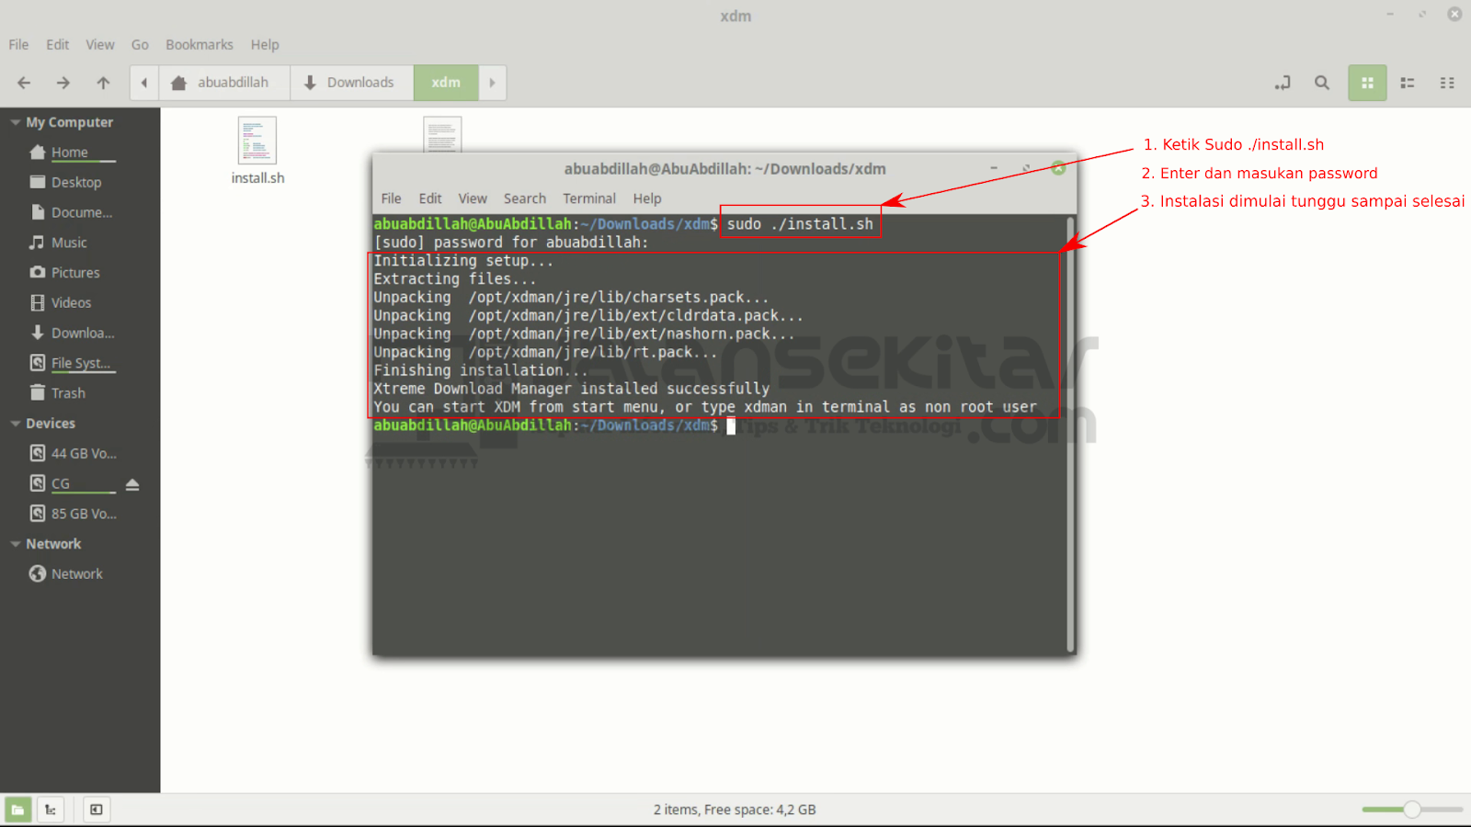Click the xdm path button
The height and width of the screenshot is (827, 1471).
click(x=446, y=83)
